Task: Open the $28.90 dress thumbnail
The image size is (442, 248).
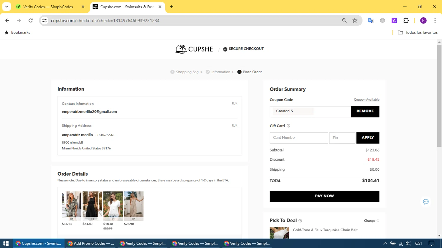Action: (134, 206)
